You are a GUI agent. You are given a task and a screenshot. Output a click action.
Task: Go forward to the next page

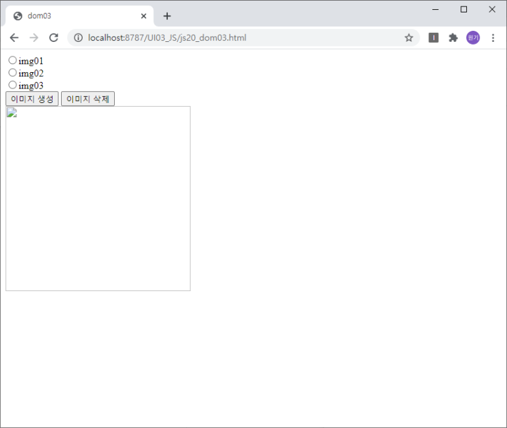33,38
